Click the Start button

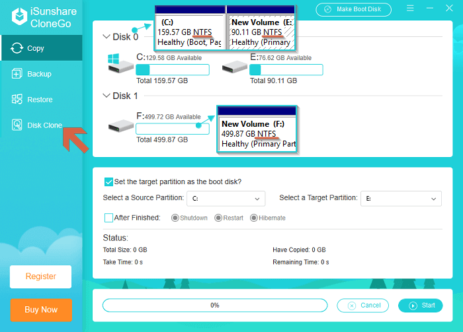(421, 306)
